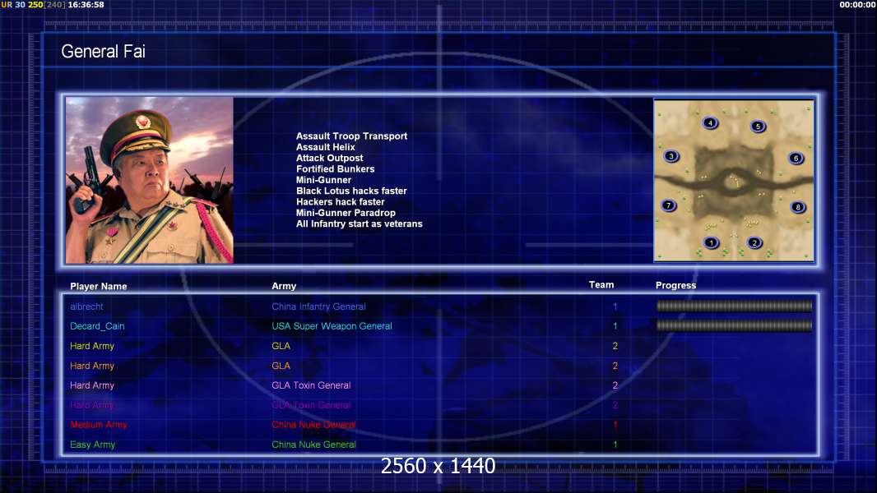Click the 'General Fai' title heading
The height and width of the screenshot is (493, 877).
(x=103, y=52)
